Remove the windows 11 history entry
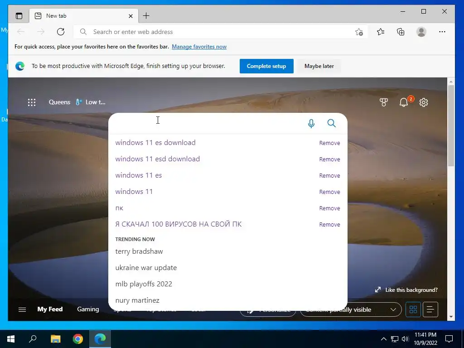This screenshot has width=464, height=348. tap(329, 192)
